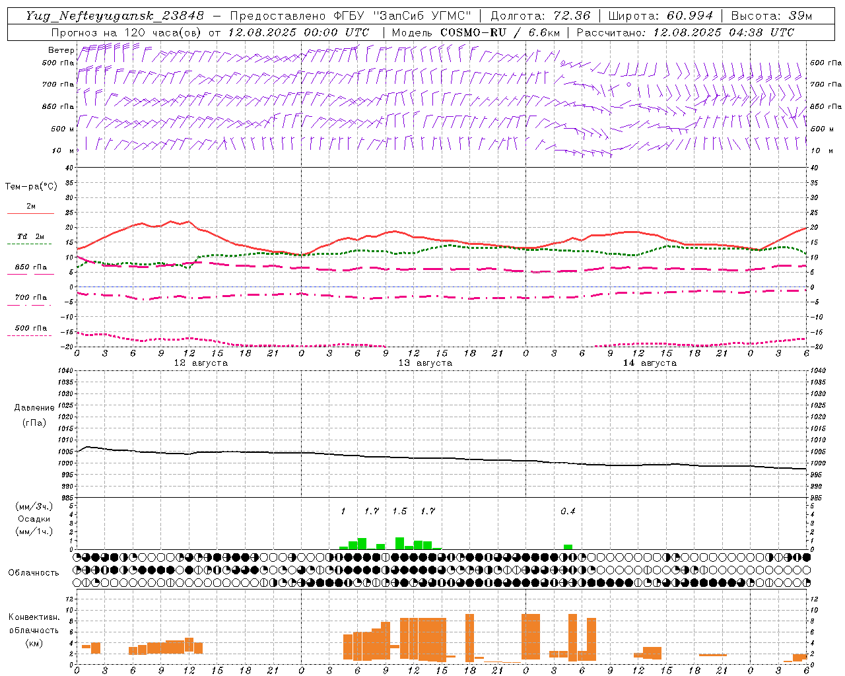Select the date label 12 августа
The height and width of the screenshot is (676, 845).
click(x=201, y=363)
